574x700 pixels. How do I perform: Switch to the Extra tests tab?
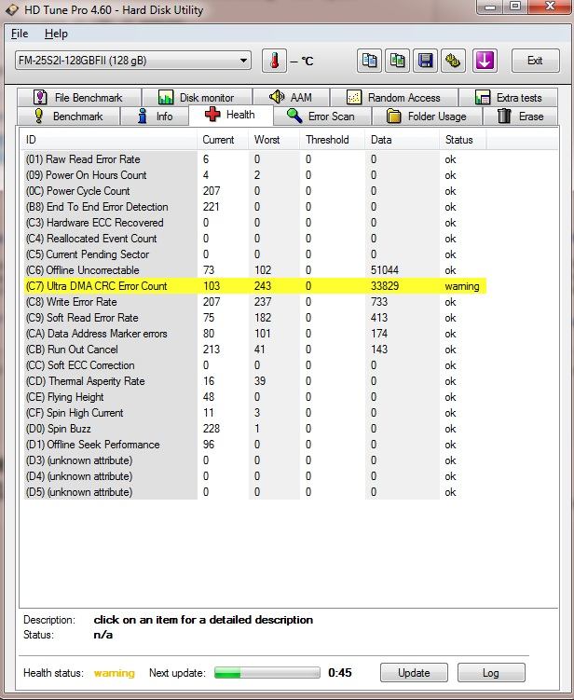[x=509, y=97]
